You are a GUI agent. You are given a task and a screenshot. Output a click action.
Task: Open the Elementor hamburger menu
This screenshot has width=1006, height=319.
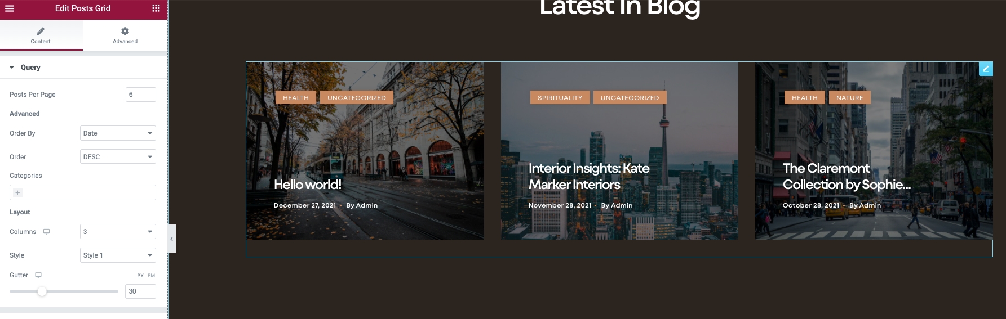click(x=10, y=8)
